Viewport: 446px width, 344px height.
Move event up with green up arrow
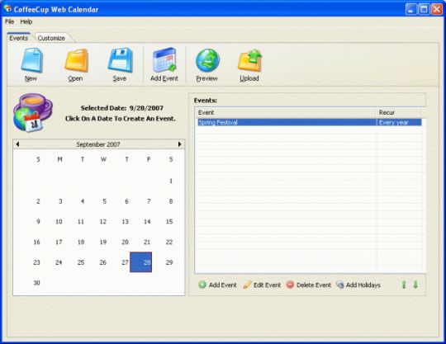[x=404, y=285]
